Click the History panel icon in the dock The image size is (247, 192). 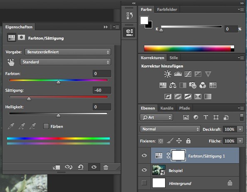(129, 15)
